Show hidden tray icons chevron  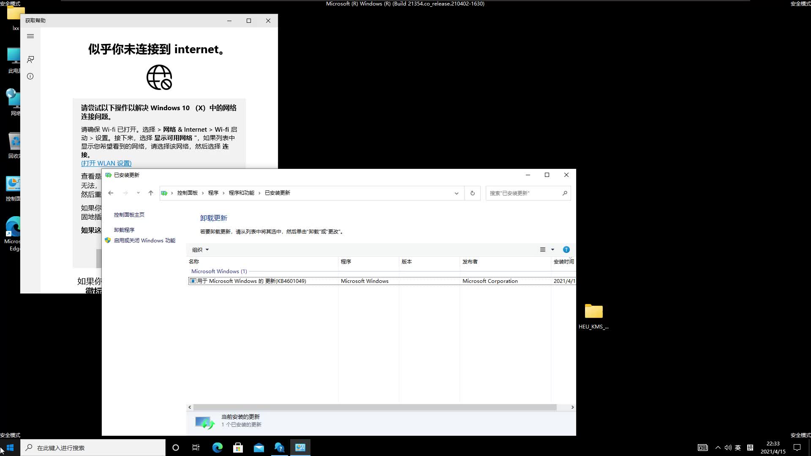[x=718, y=448]
